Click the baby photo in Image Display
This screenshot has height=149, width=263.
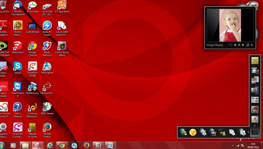click(x=230, y=25)
